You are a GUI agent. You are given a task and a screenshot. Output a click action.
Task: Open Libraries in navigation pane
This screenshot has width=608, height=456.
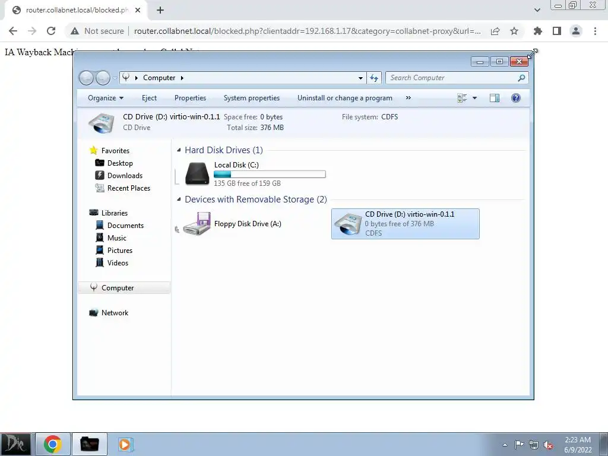[x=115, y=213]
